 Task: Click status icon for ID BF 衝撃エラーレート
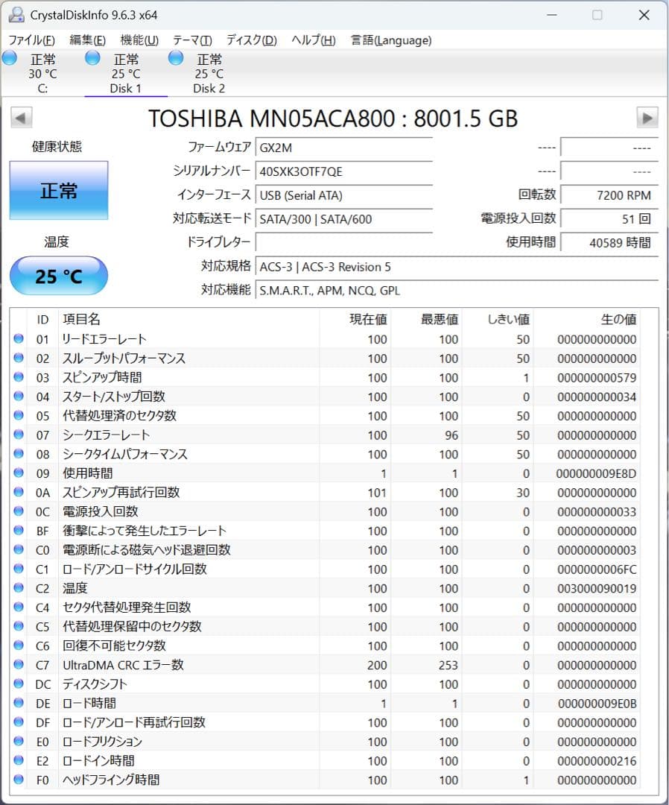click(19, 531)
